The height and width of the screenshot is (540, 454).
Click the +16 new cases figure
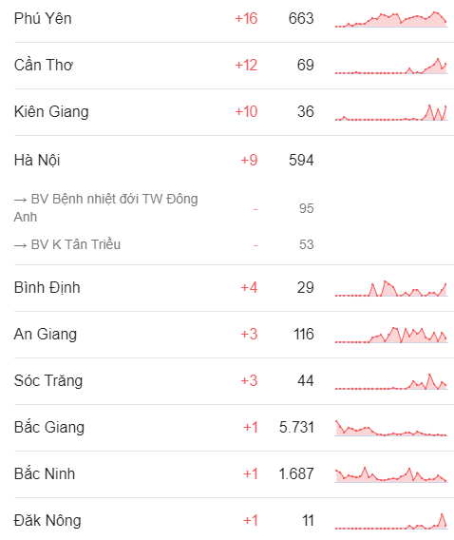pos(246,19)
